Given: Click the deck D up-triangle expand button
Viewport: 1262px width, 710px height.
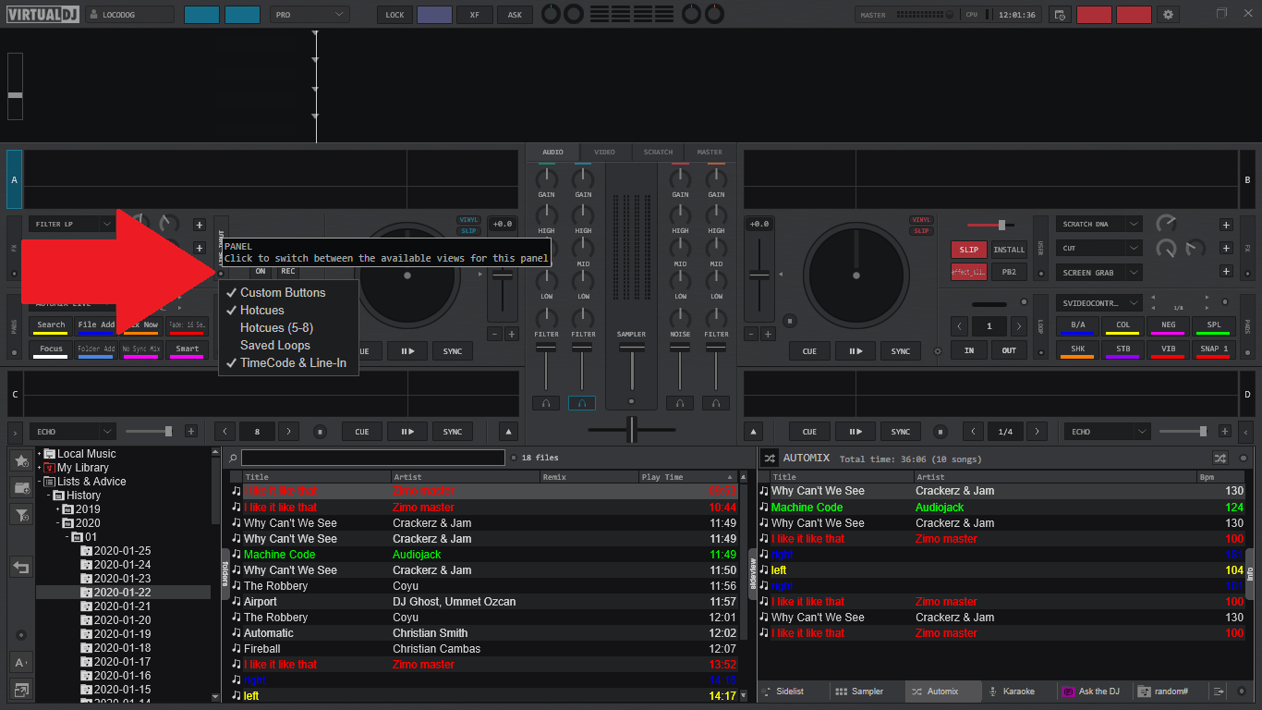Looking at the screenshot, I should (753, 432).
